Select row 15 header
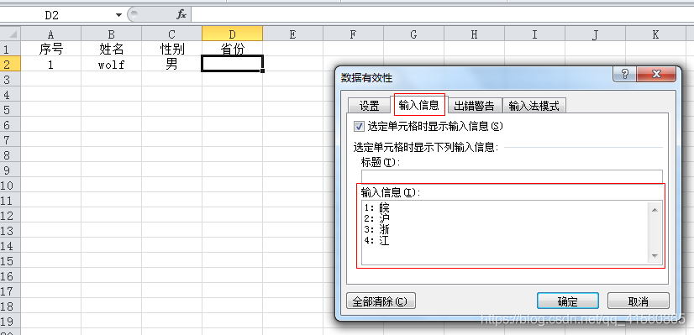The image size is (694, 335). [10, 261]
